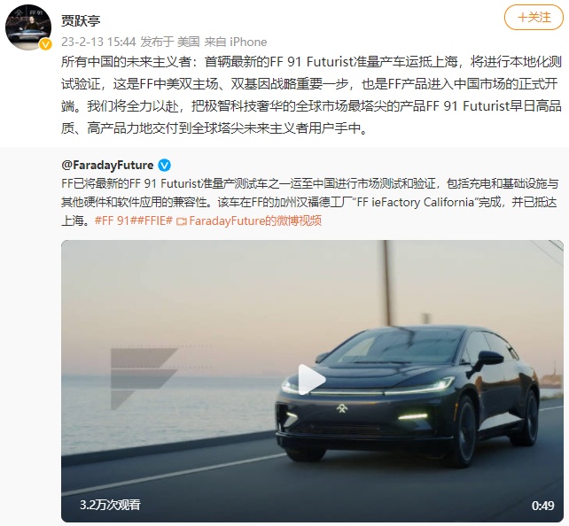Click 贾跃亭's main post text
Screen dimensions: 569x526
point(311,95)
